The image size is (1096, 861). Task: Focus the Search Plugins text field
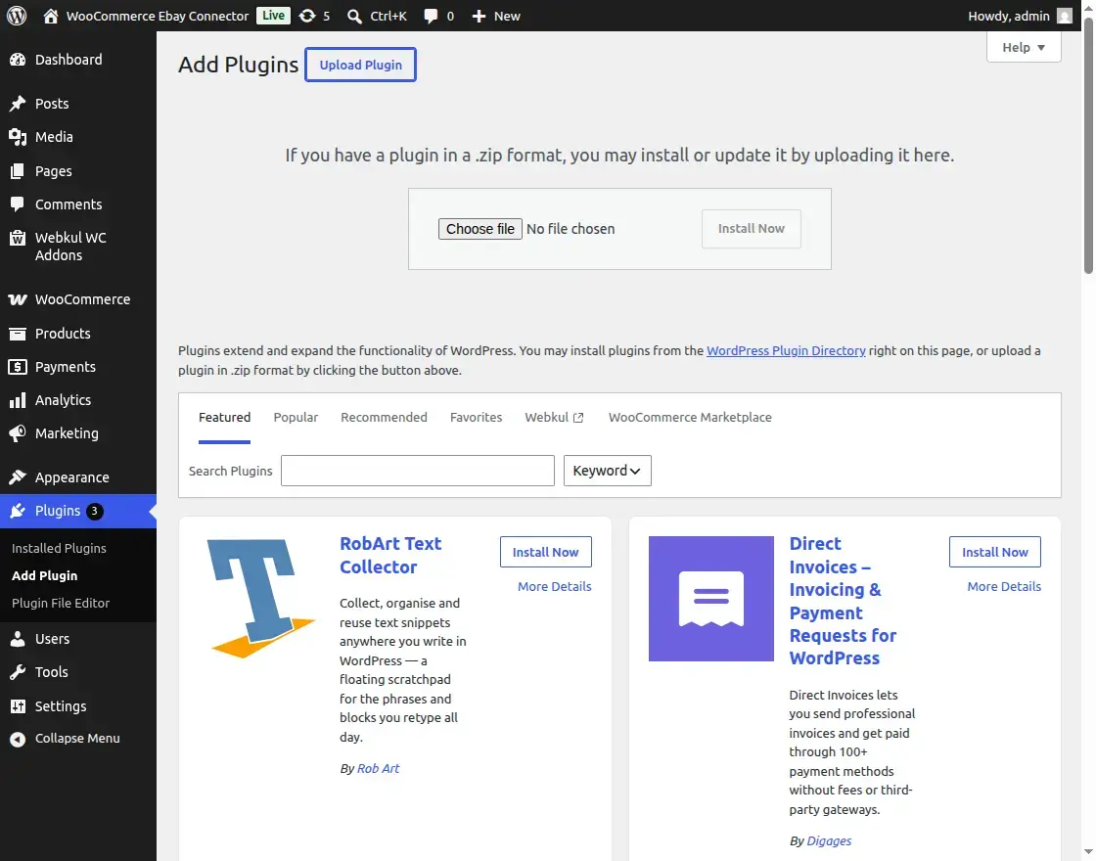[x=417, y=471]
